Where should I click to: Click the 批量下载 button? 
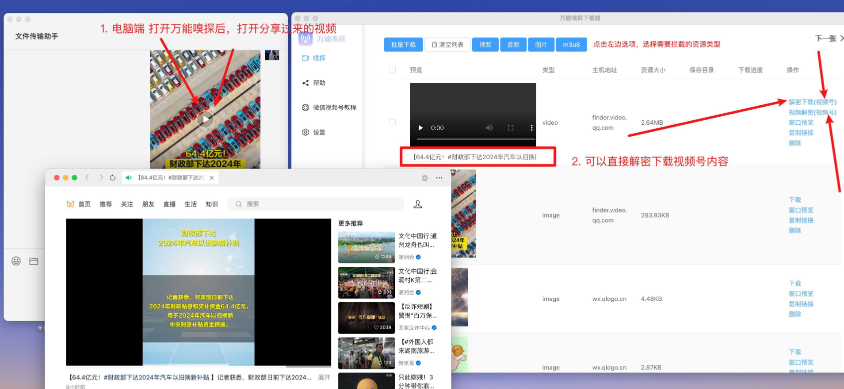pyautogui.click(x=403, y=44)
